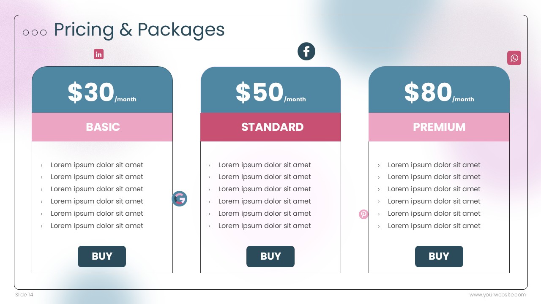This screenshot has height=304, width=541.
Task: Click the Facebook circle icon
Action: [306, 52]
